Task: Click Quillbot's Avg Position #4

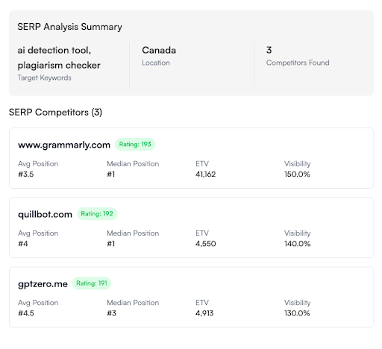Action: click(23, 244)
